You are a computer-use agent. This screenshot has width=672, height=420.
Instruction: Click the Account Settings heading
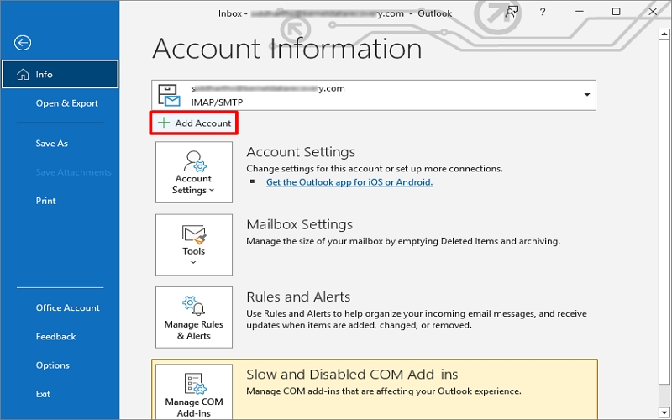point(301,152)
